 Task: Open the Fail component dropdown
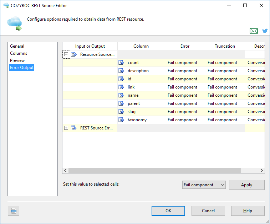point(204,185)
